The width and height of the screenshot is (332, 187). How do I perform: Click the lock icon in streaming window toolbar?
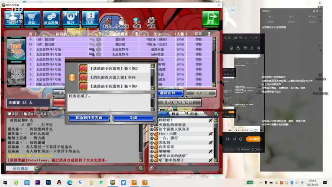(x=238, y=48)
